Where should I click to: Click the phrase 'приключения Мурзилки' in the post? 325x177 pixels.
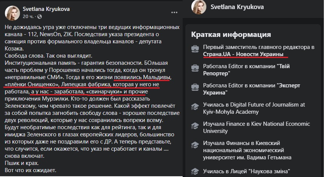pyautogui.click(x=37, y=99)
